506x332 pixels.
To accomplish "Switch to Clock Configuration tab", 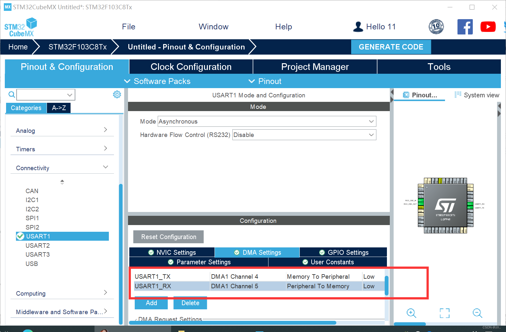I will click(x=191, y=67).
